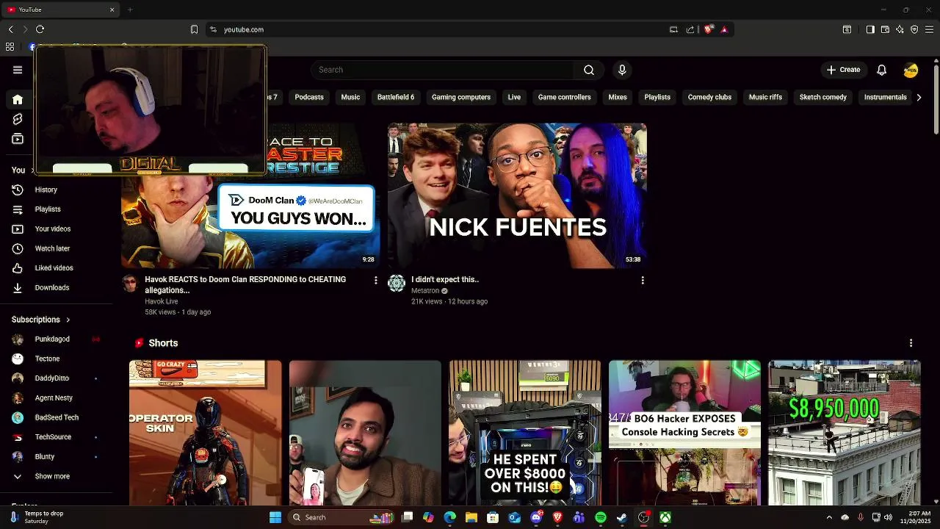
Task: Click the YouTube search input field
Action: tap(442, 70)
